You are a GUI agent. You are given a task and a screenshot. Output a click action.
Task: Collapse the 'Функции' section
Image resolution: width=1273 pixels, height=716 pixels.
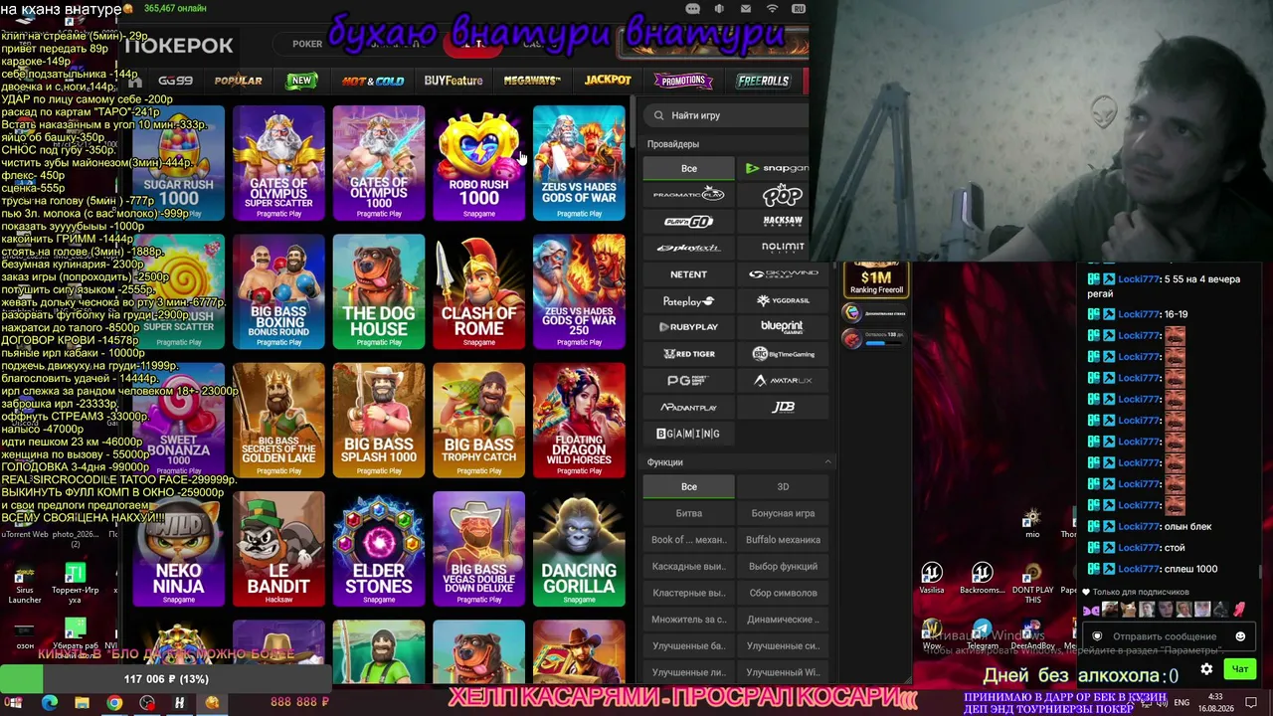(826, 462)
